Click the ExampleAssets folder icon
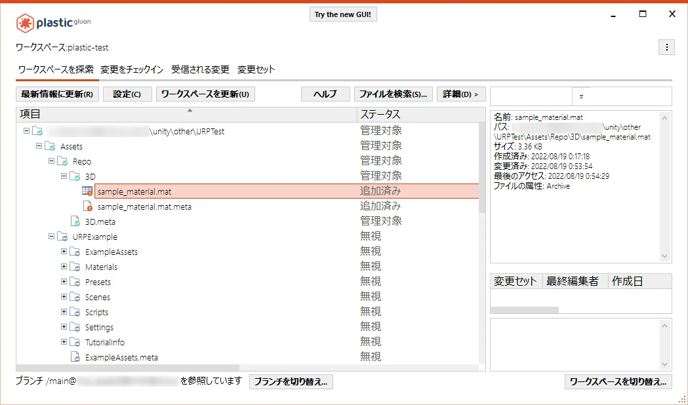The image size is (688, 405). click(x=75, y=252)
